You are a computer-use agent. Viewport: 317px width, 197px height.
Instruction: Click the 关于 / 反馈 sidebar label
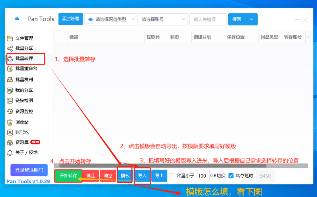(x=27, y=153)
